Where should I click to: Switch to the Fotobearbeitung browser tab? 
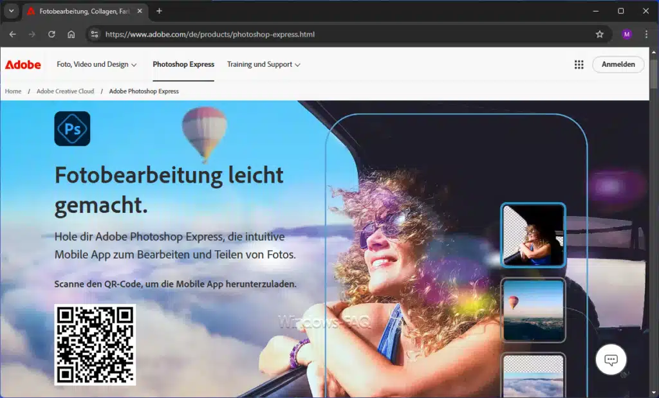pos(84,11)
